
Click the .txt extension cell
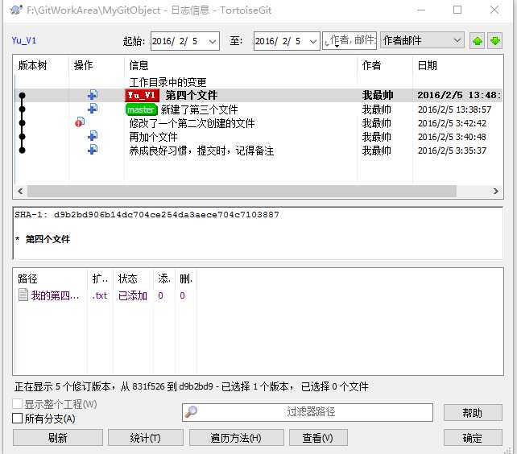click(100, 295)
